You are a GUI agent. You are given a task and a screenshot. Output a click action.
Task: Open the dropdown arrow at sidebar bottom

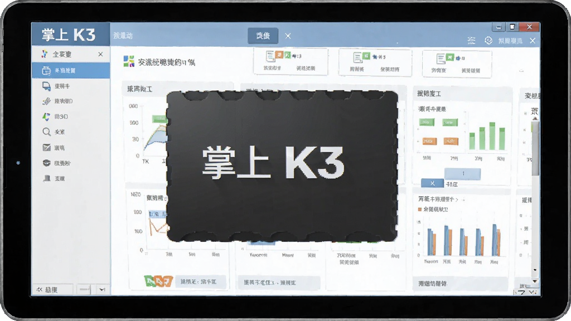[x=102, y=290]
